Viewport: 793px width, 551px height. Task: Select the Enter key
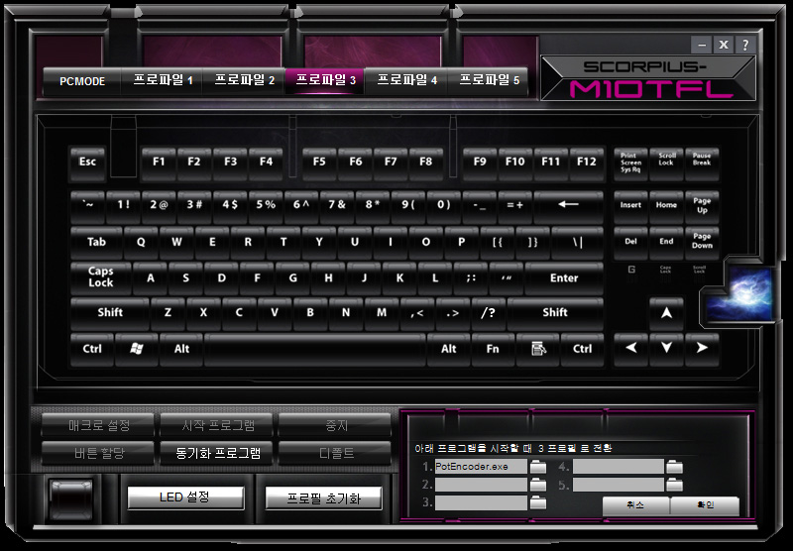coord(564,277)
